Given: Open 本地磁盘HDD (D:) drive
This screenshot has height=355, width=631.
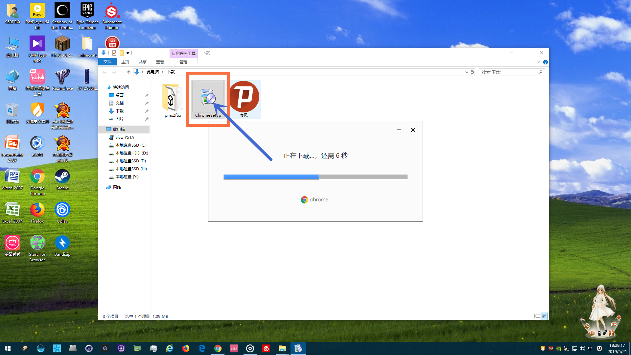Looking at the screenshot, I should pos(132,153).
